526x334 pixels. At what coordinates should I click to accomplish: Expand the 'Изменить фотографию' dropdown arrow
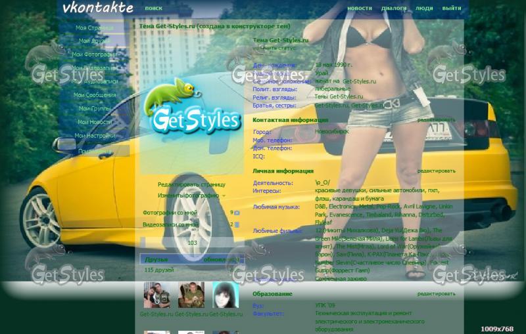224,196
